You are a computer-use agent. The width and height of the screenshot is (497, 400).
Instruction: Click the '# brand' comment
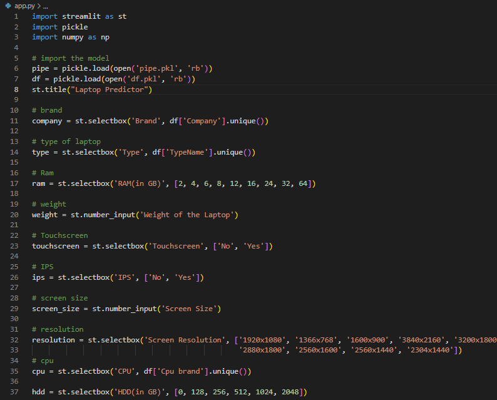47,110
